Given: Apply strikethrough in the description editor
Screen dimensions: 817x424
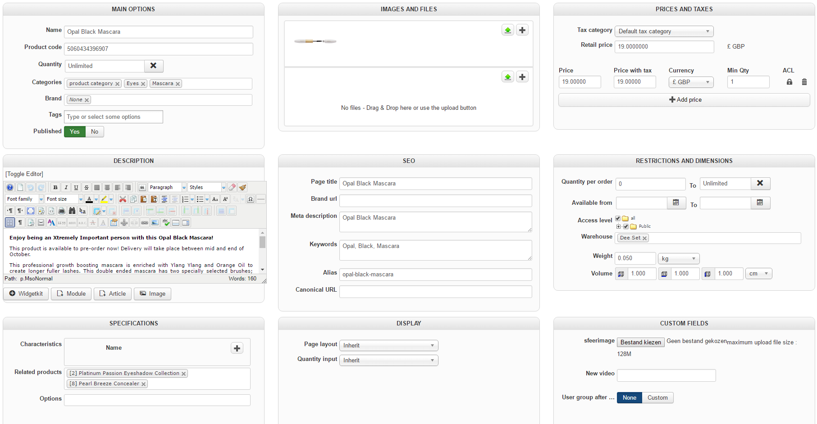Looking at the screenshot, I should (x=87, y=187).
